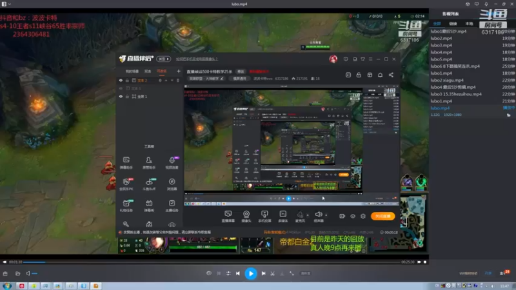This screenshot has height=290, width=516.
Task: Skip to the next video track
Action: click(263, 273)
